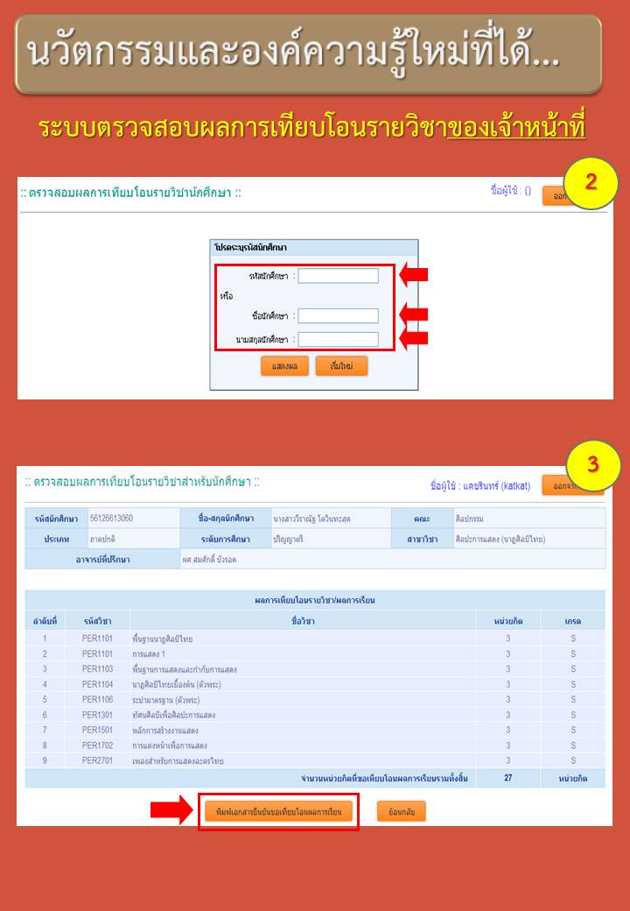Select course code PER1106

[97, 700]
